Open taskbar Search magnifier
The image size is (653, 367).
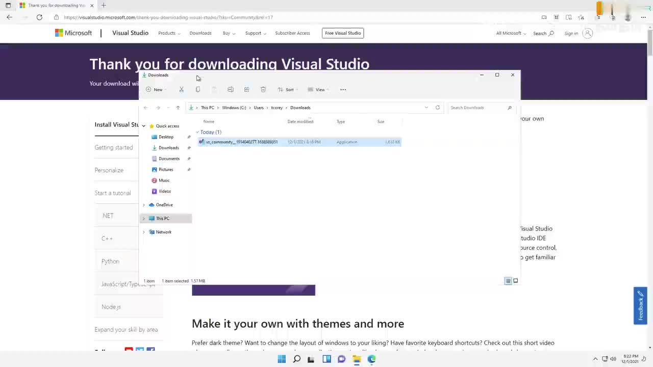(x=296, y=359)
